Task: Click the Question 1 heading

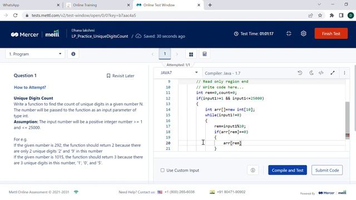Action: (x=25, y=76)
